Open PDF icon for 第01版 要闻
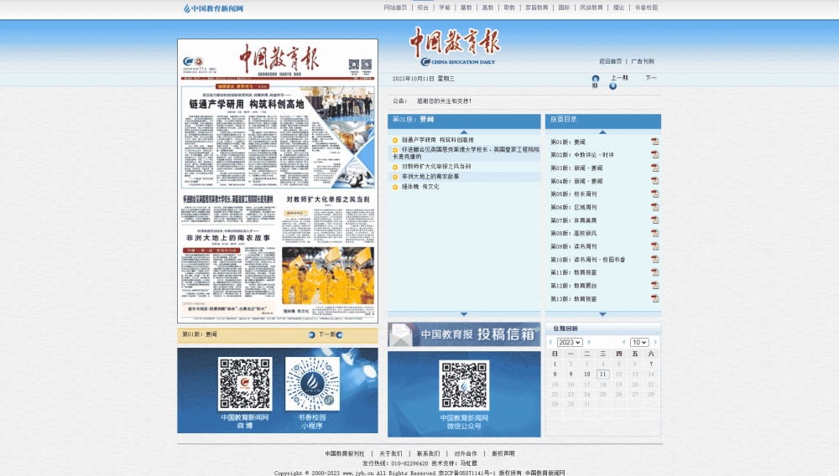 654,142
